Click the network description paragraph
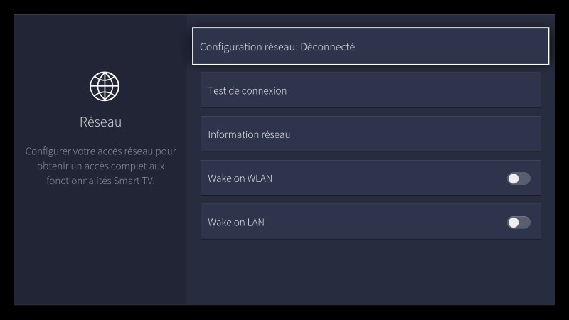 (100, 166)
